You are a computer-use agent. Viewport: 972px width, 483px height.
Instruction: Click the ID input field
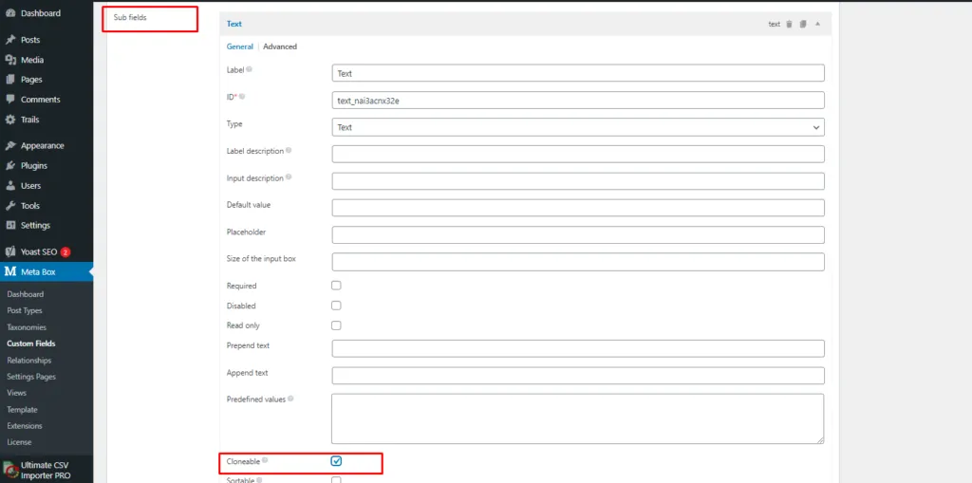coord(578,101)
